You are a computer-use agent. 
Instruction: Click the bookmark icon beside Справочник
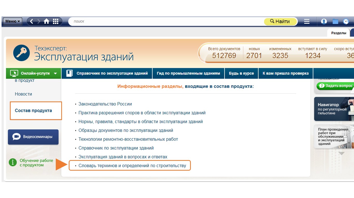pos(69,73)
